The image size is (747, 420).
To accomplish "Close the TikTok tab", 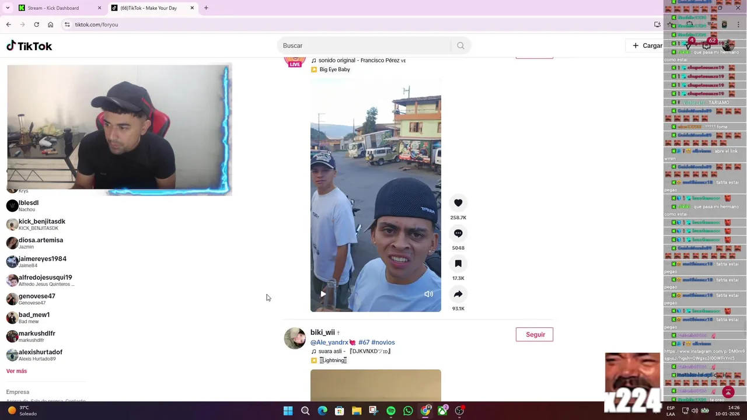I will click(192, 8).
